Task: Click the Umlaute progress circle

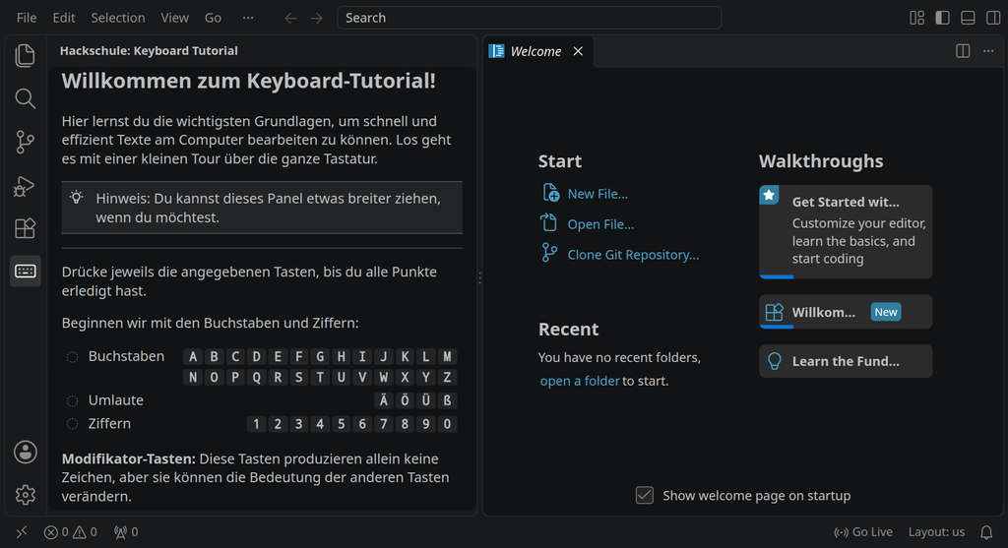Action: [72, 400]
